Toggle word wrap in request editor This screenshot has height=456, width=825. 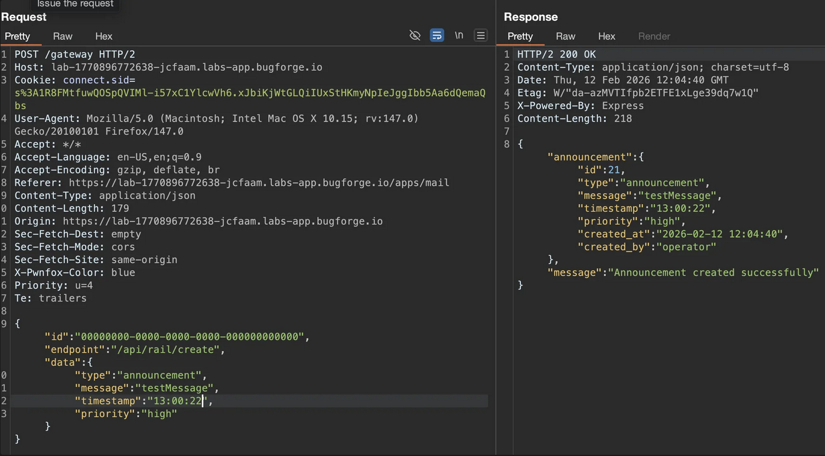[x=436, y=35]
